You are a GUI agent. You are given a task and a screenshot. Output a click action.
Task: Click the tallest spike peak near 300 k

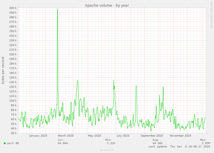pos(57,10)
